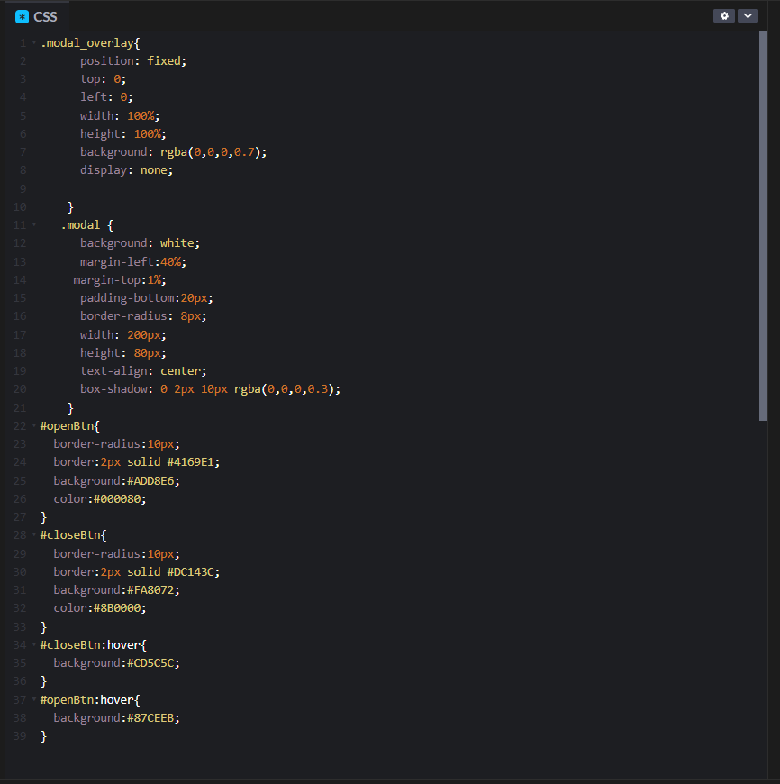Collapse the .modal rule fold arrow
Viewport: 780px width, 784px height.
pos(34,224)
